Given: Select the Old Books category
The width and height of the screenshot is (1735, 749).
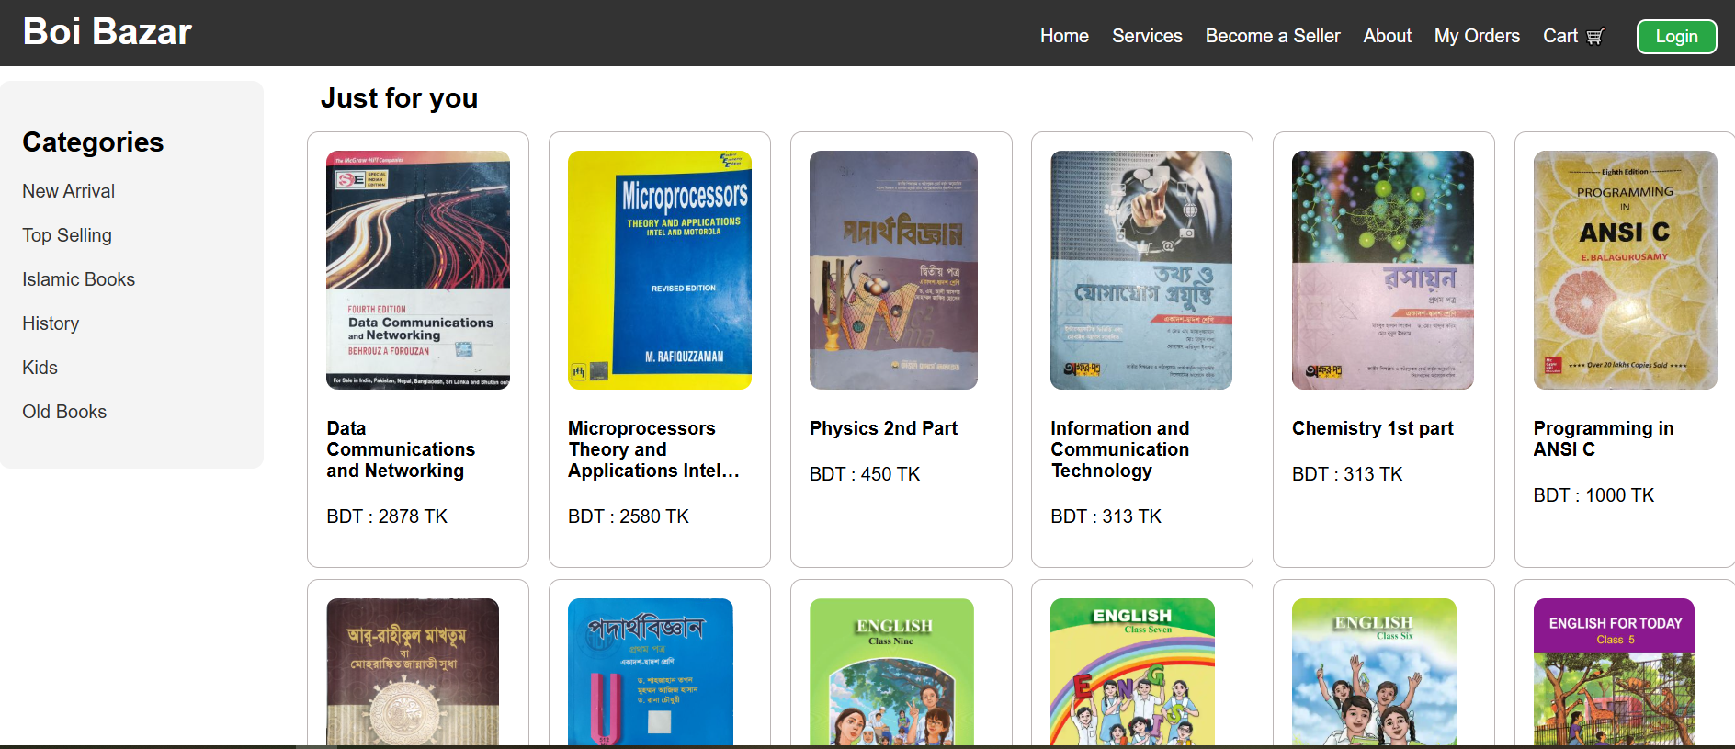Looking at the screenshot, I should pos(64,412).
